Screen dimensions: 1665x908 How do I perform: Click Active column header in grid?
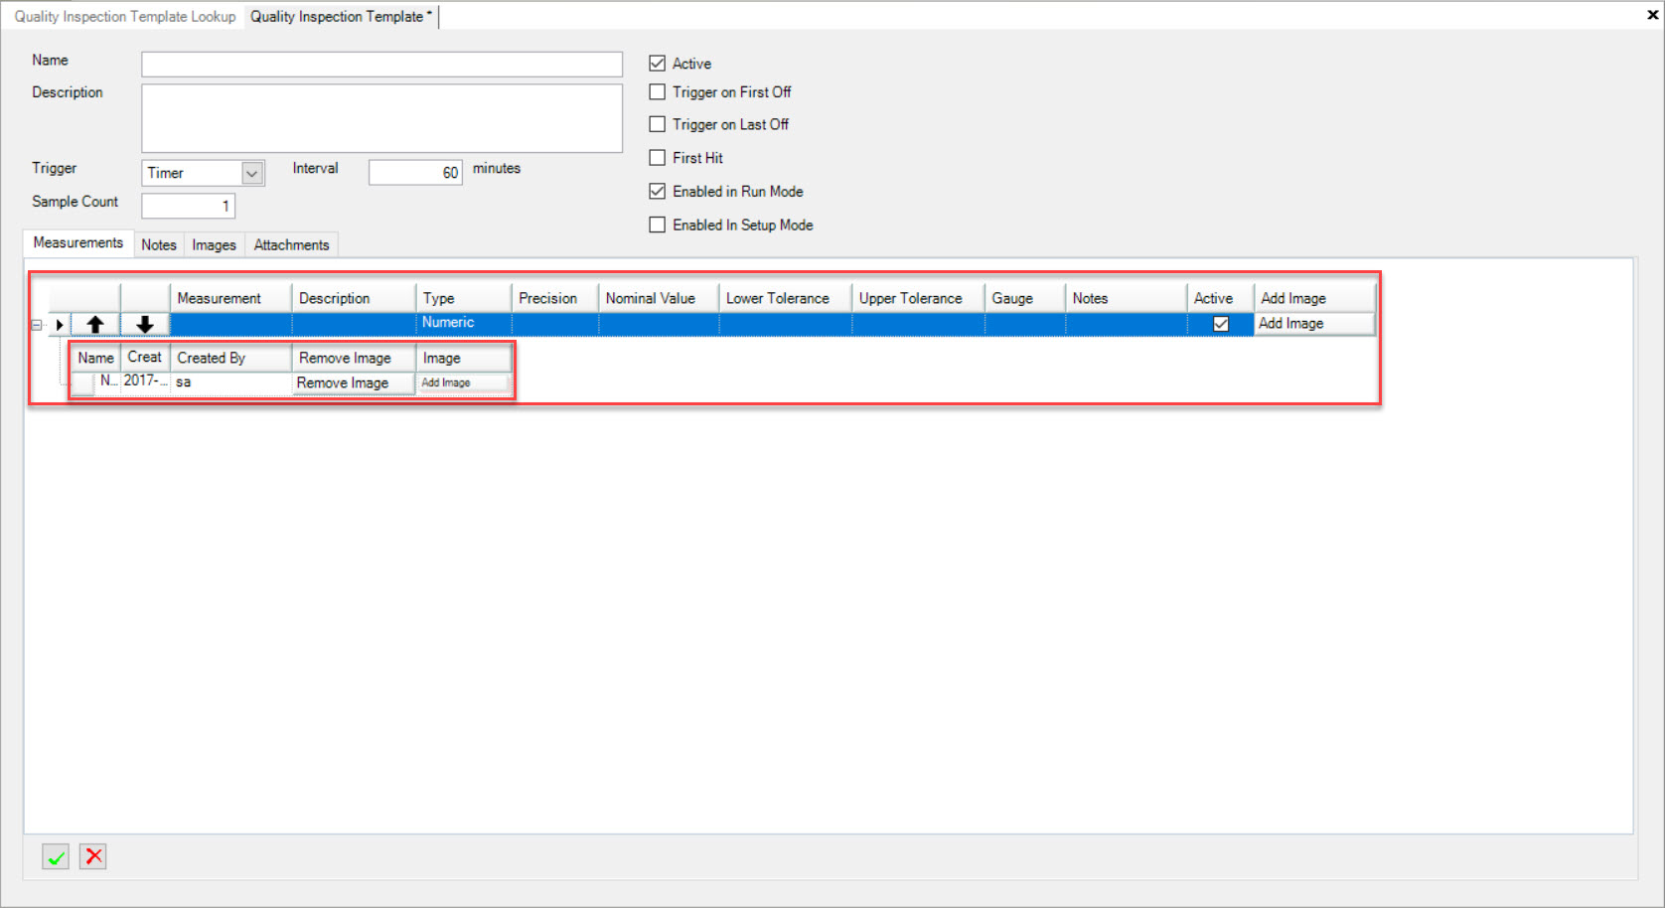[1220, 298]
